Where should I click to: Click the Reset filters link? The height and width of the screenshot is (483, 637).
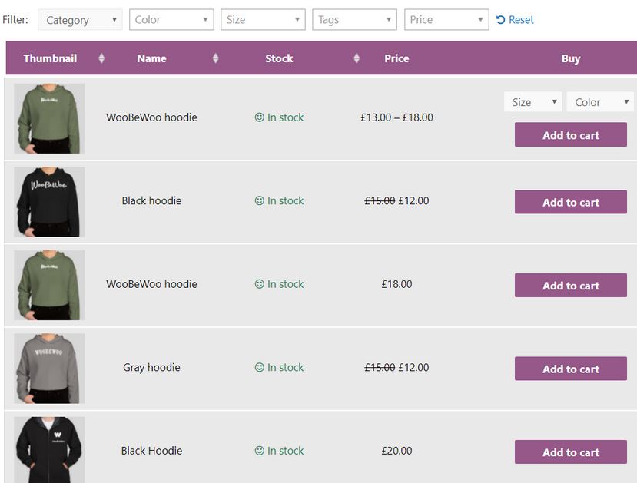pos(515,19)
